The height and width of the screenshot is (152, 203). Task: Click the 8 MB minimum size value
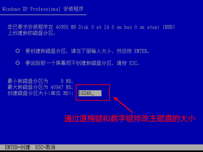67,81
